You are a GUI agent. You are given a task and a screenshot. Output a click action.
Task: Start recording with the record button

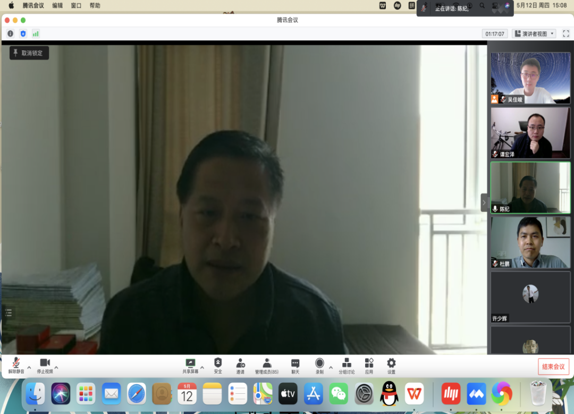click(319, 364)
